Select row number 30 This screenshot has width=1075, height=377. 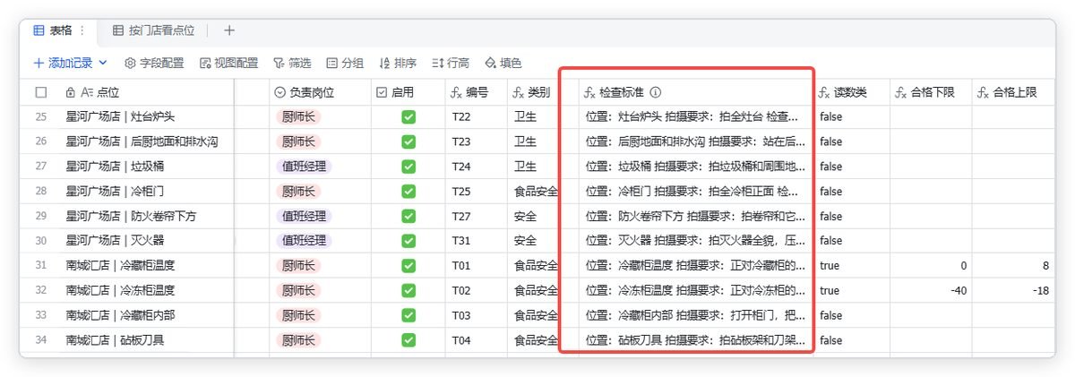[x=40, y=240]
